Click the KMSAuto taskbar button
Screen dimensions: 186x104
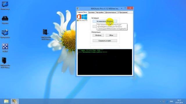pos(15,101)
